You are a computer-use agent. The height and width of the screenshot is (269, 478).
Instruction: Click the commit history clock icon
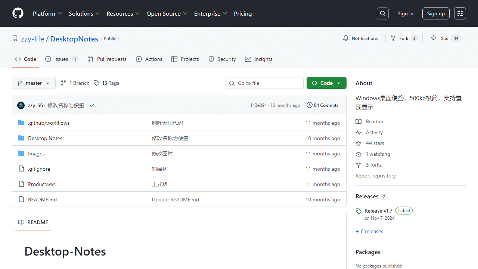click(x=309, y=105)
